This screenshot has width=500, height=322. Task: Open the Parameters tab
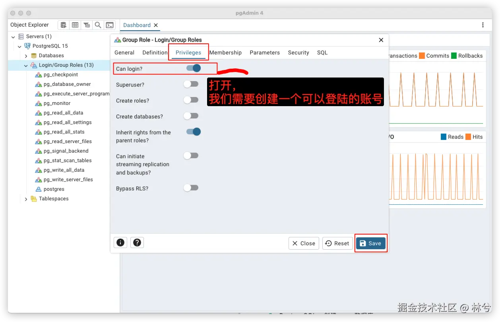click(265, 52)
